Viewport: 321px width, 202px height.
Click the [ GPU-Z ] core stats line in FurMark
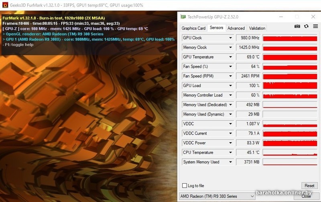pyautogui.click(x=75, y=28)
